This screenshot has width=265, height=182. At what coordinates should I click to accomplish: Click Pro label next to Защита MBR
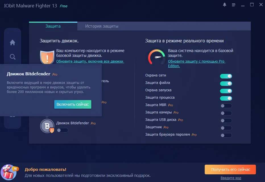tap(171, 105)
